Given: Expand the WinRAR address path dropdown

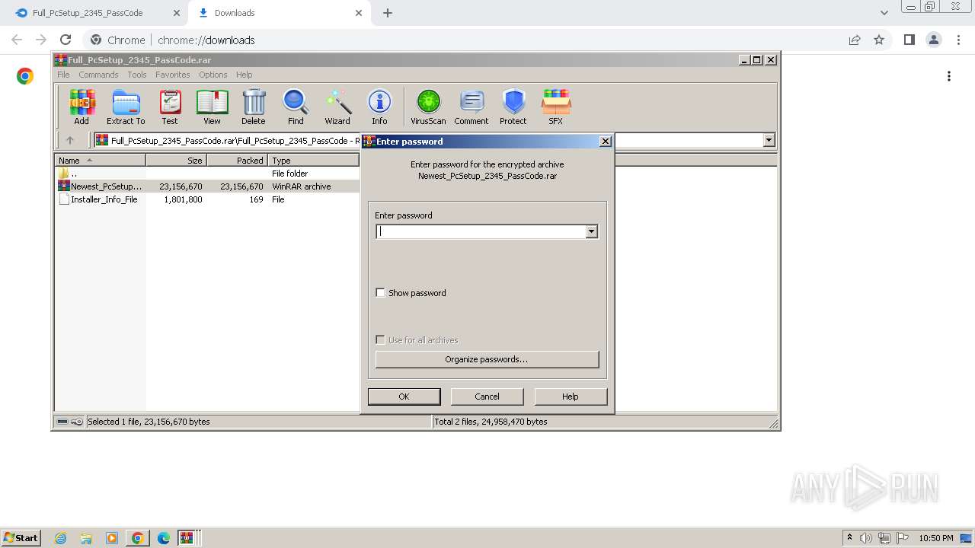Looking at the screenshot, I should [x=769, y=140].
